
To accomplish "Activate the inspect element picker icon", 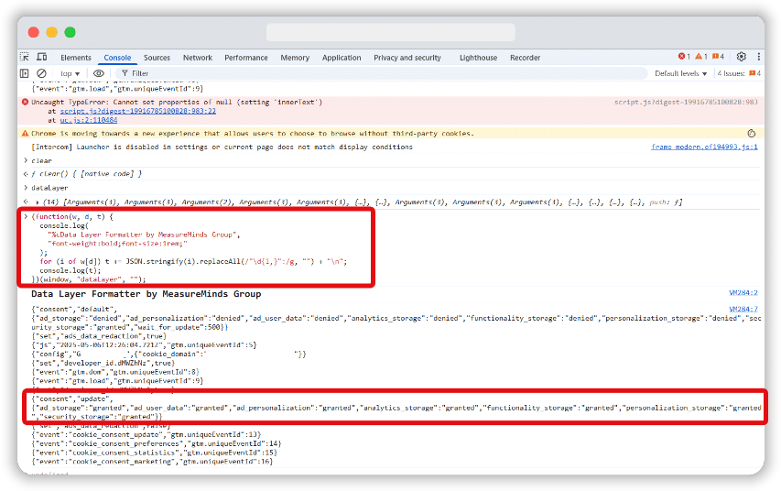I will (25, 57).
